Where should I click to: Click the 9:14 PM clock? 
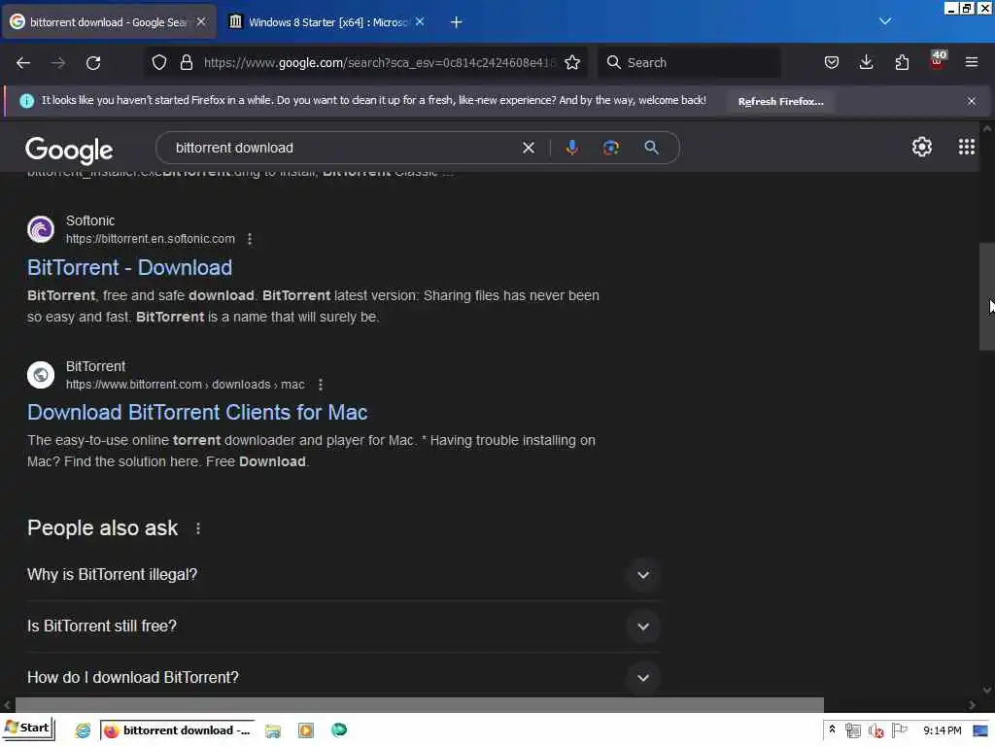[943, 730]
